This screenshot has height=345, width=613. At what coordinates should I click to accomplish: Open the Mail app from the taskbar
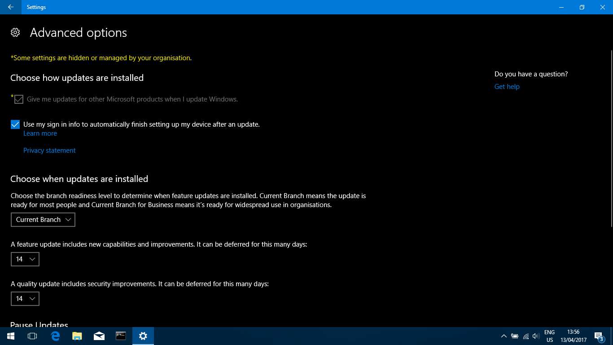tap(99, 336)
